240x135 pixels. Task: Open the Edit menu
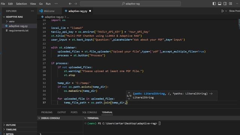(x=10, y=4)
